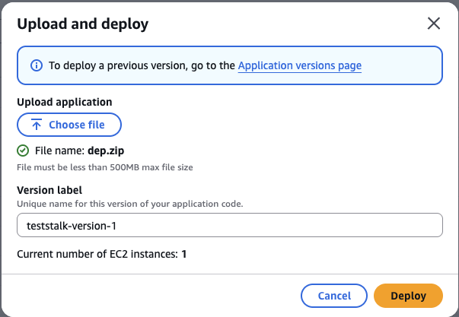Close the Upload and deploy dialog
The width and height of the screenshot is (459, 317).
coord(434,24)
